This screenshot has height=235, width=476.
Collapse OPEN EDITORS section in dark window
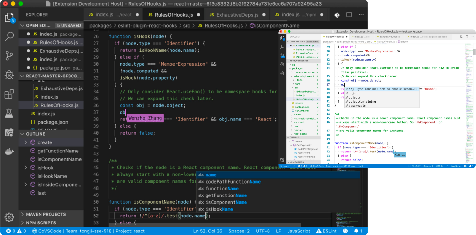[51, 25]
